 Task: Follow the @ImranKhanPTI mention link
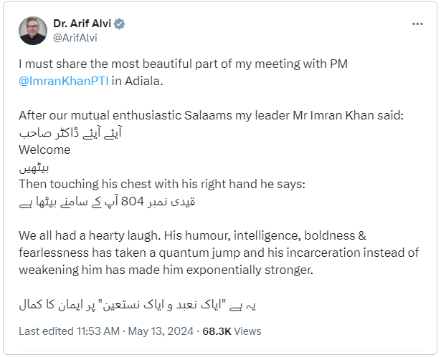click(64, 81)
